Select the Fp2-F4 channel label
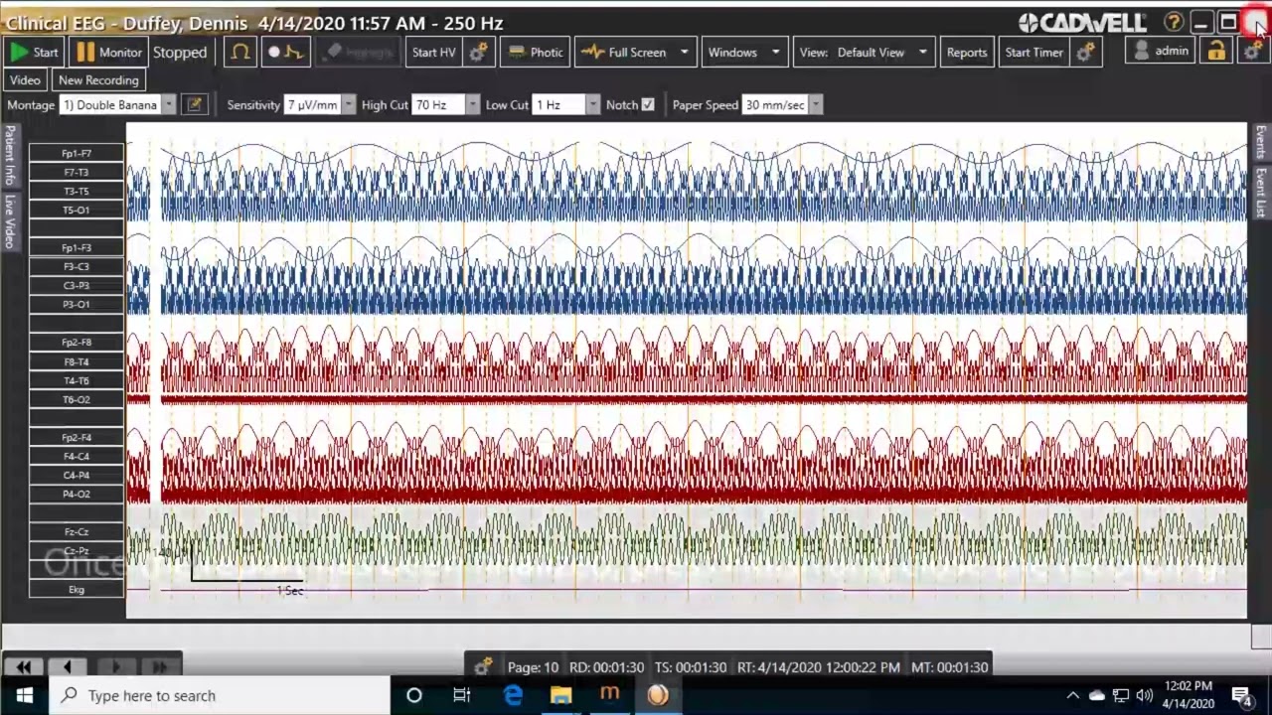The height and width of the screenshot is (715, 1272). 77,437
